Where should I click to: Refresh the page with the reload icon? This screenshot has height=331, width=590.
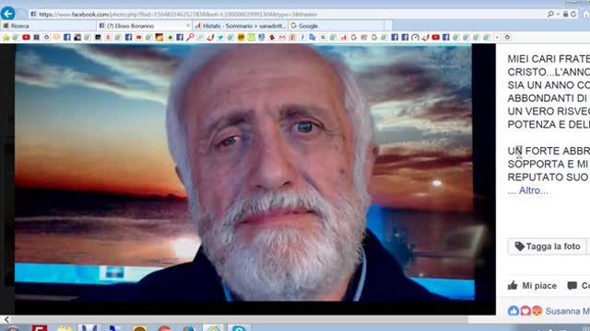pyautogui.click(x=573, y=15)
